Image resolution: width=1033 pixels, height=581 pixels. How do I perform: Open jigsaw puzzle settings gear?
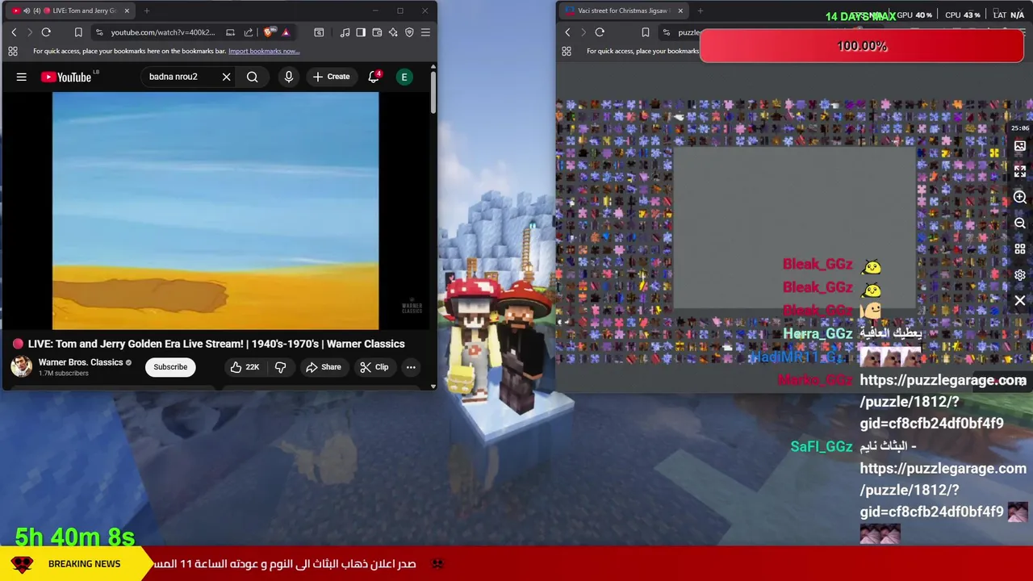click(1020, 274)
